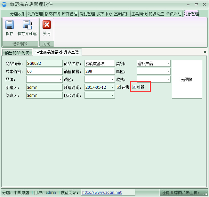
Task: Expand the 类别 category dropdown
Action: tap(168, 64)
